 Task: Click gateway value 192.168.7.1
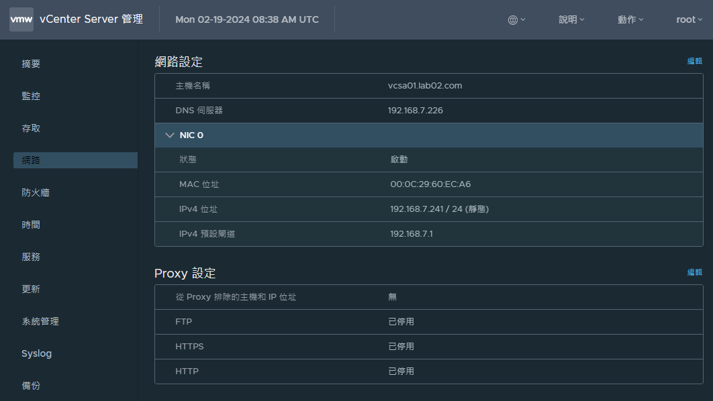(x=411, y=234)
